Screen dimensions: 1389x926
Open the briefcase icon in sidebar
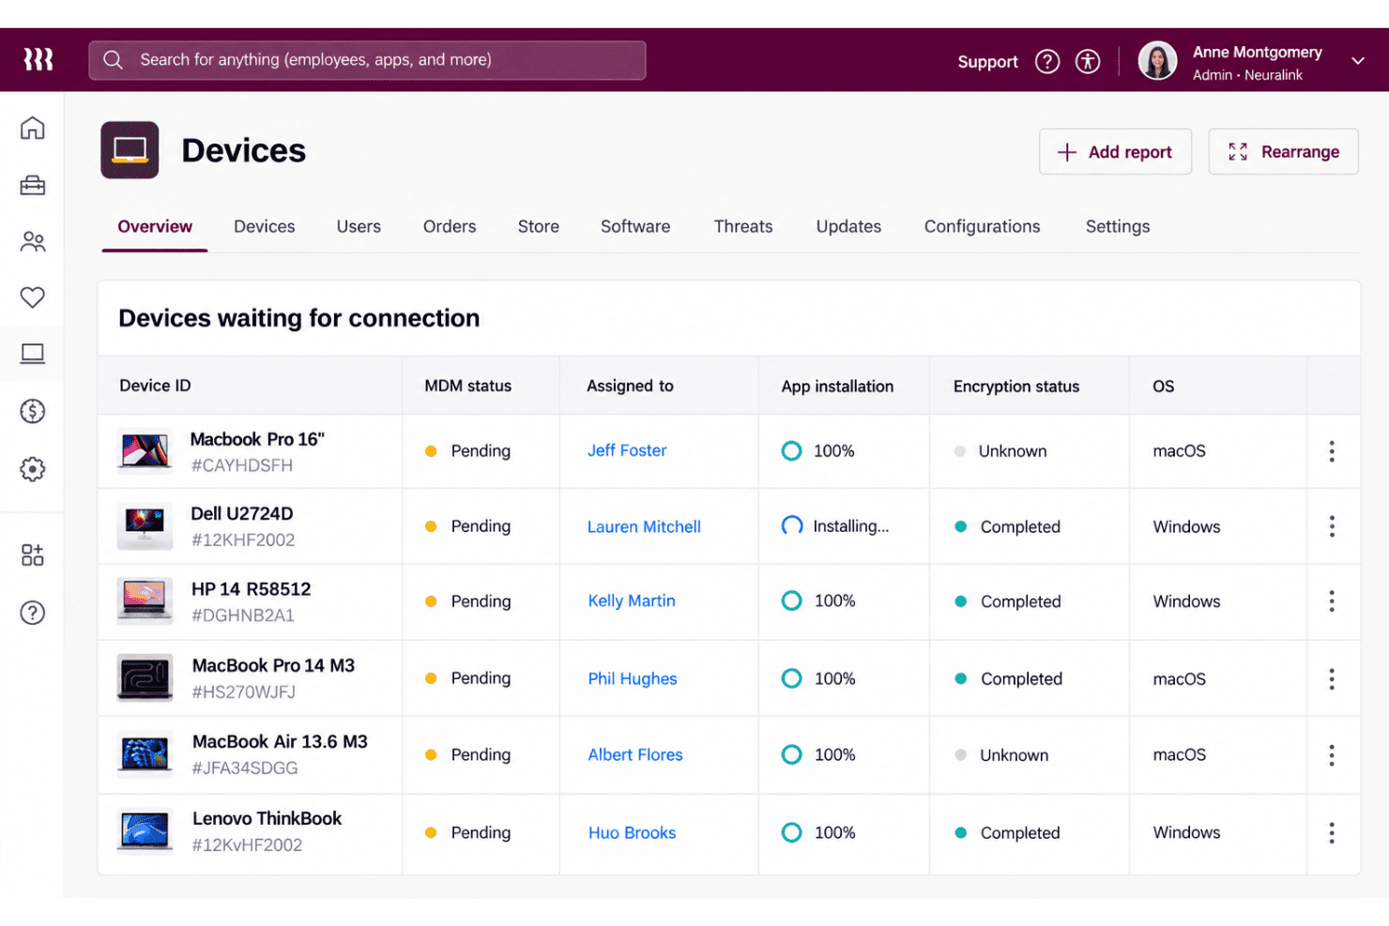33,186
